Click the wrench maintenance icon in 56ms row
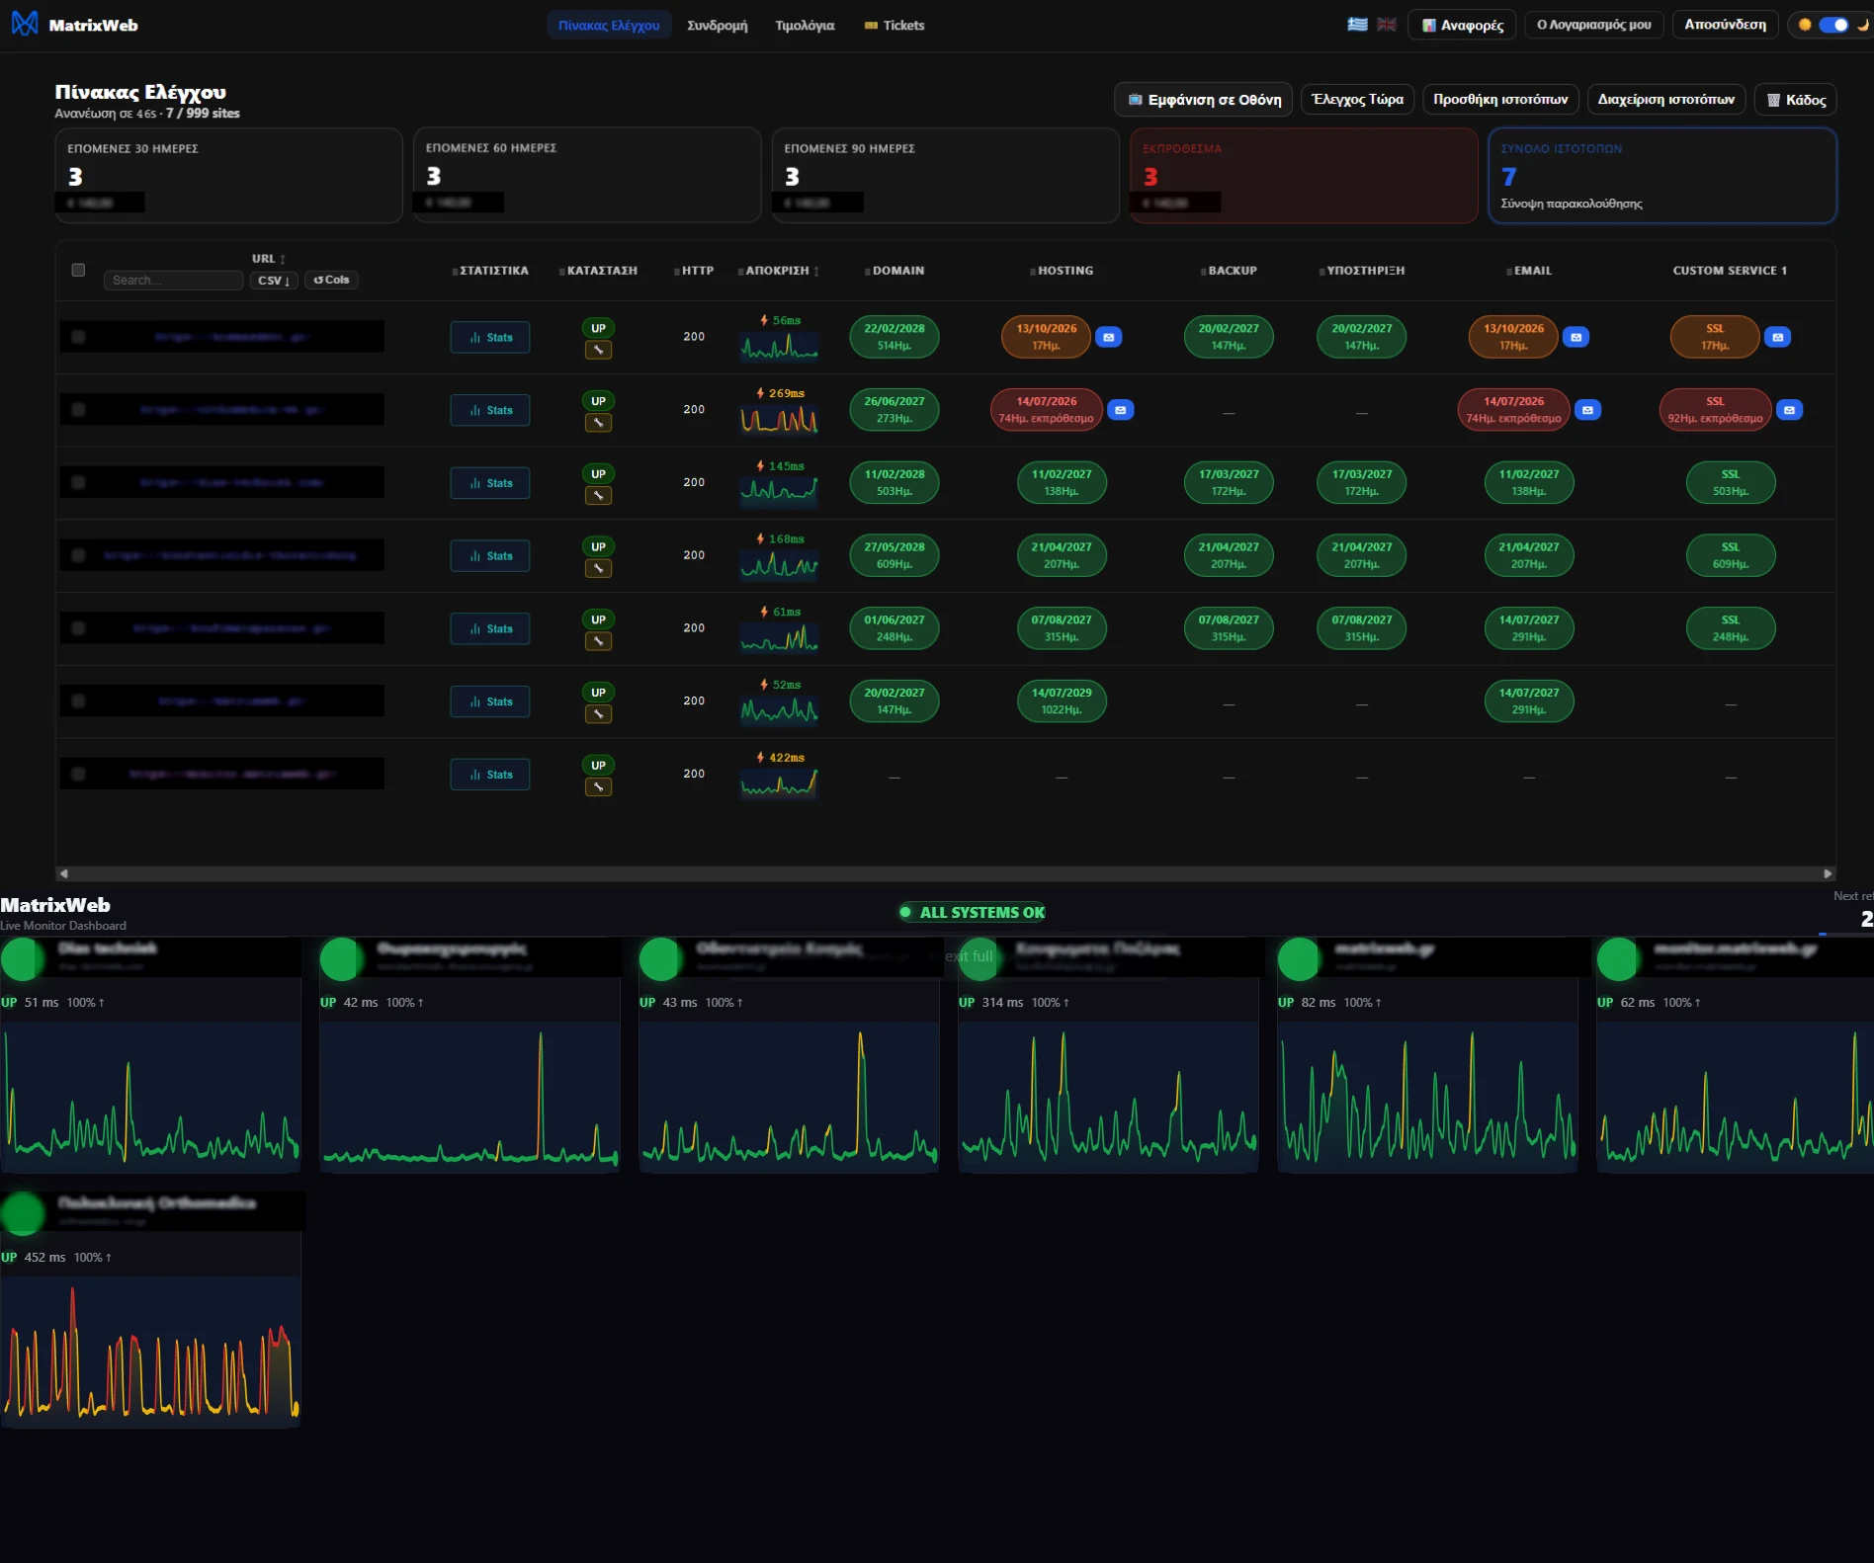 click(x=598, y=350)
